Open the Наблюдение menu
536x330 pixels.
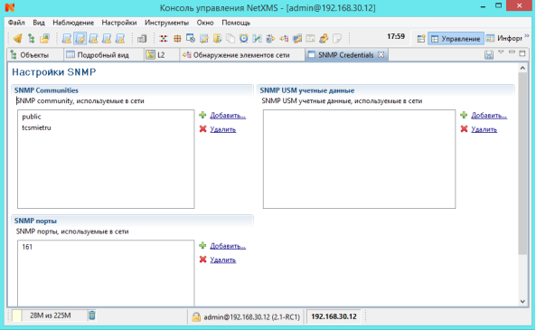tap(73, 23)
